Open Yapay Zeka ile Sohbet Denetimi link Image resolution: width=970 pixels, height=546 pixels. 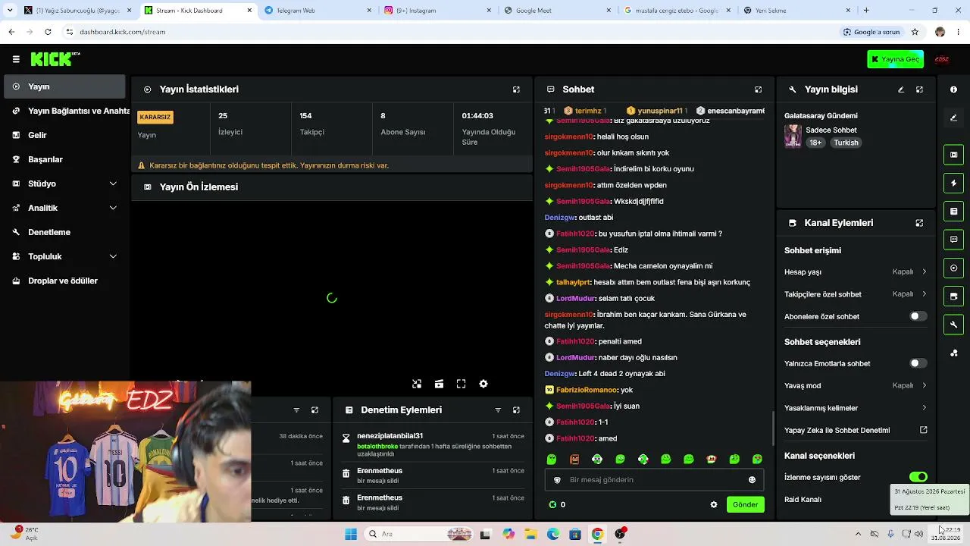(x=856, y=431)
